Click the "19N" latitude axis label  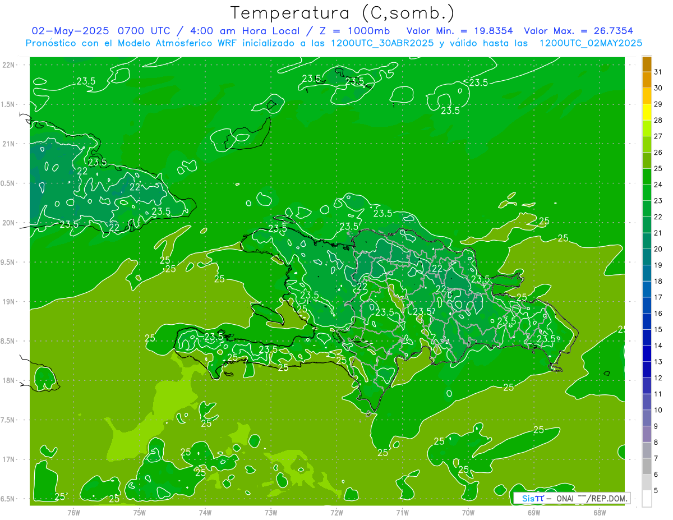click(8, 302)
